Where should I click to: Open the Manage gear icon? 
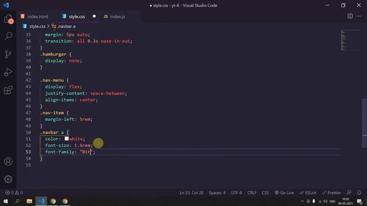(8, 179)
